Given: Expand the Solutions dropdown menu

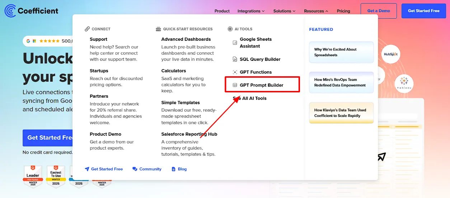Looking at the screenshot, I should click(x=284, y=11).
